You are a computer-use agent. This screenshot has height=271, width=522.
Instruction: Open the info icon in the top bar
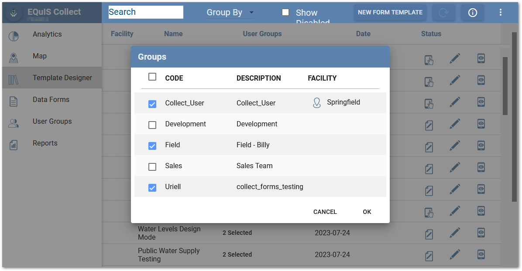(472, 13)
